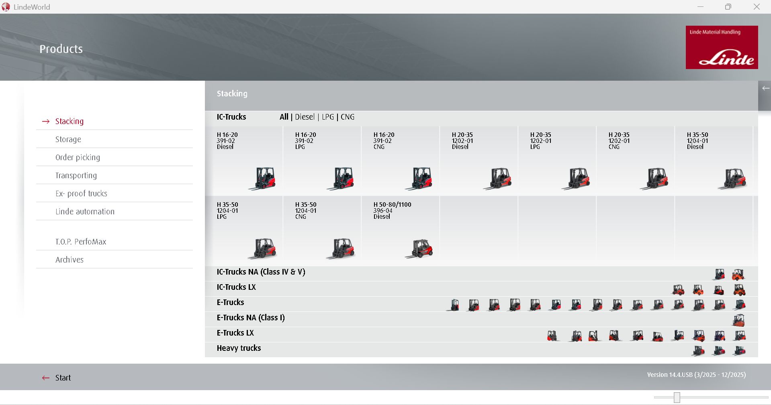Image resolution: width=771 pixels, height=405 pixels.
Task: Click forklift image on H 16-20 391-02 Diesel card
Action: (263, 178)
